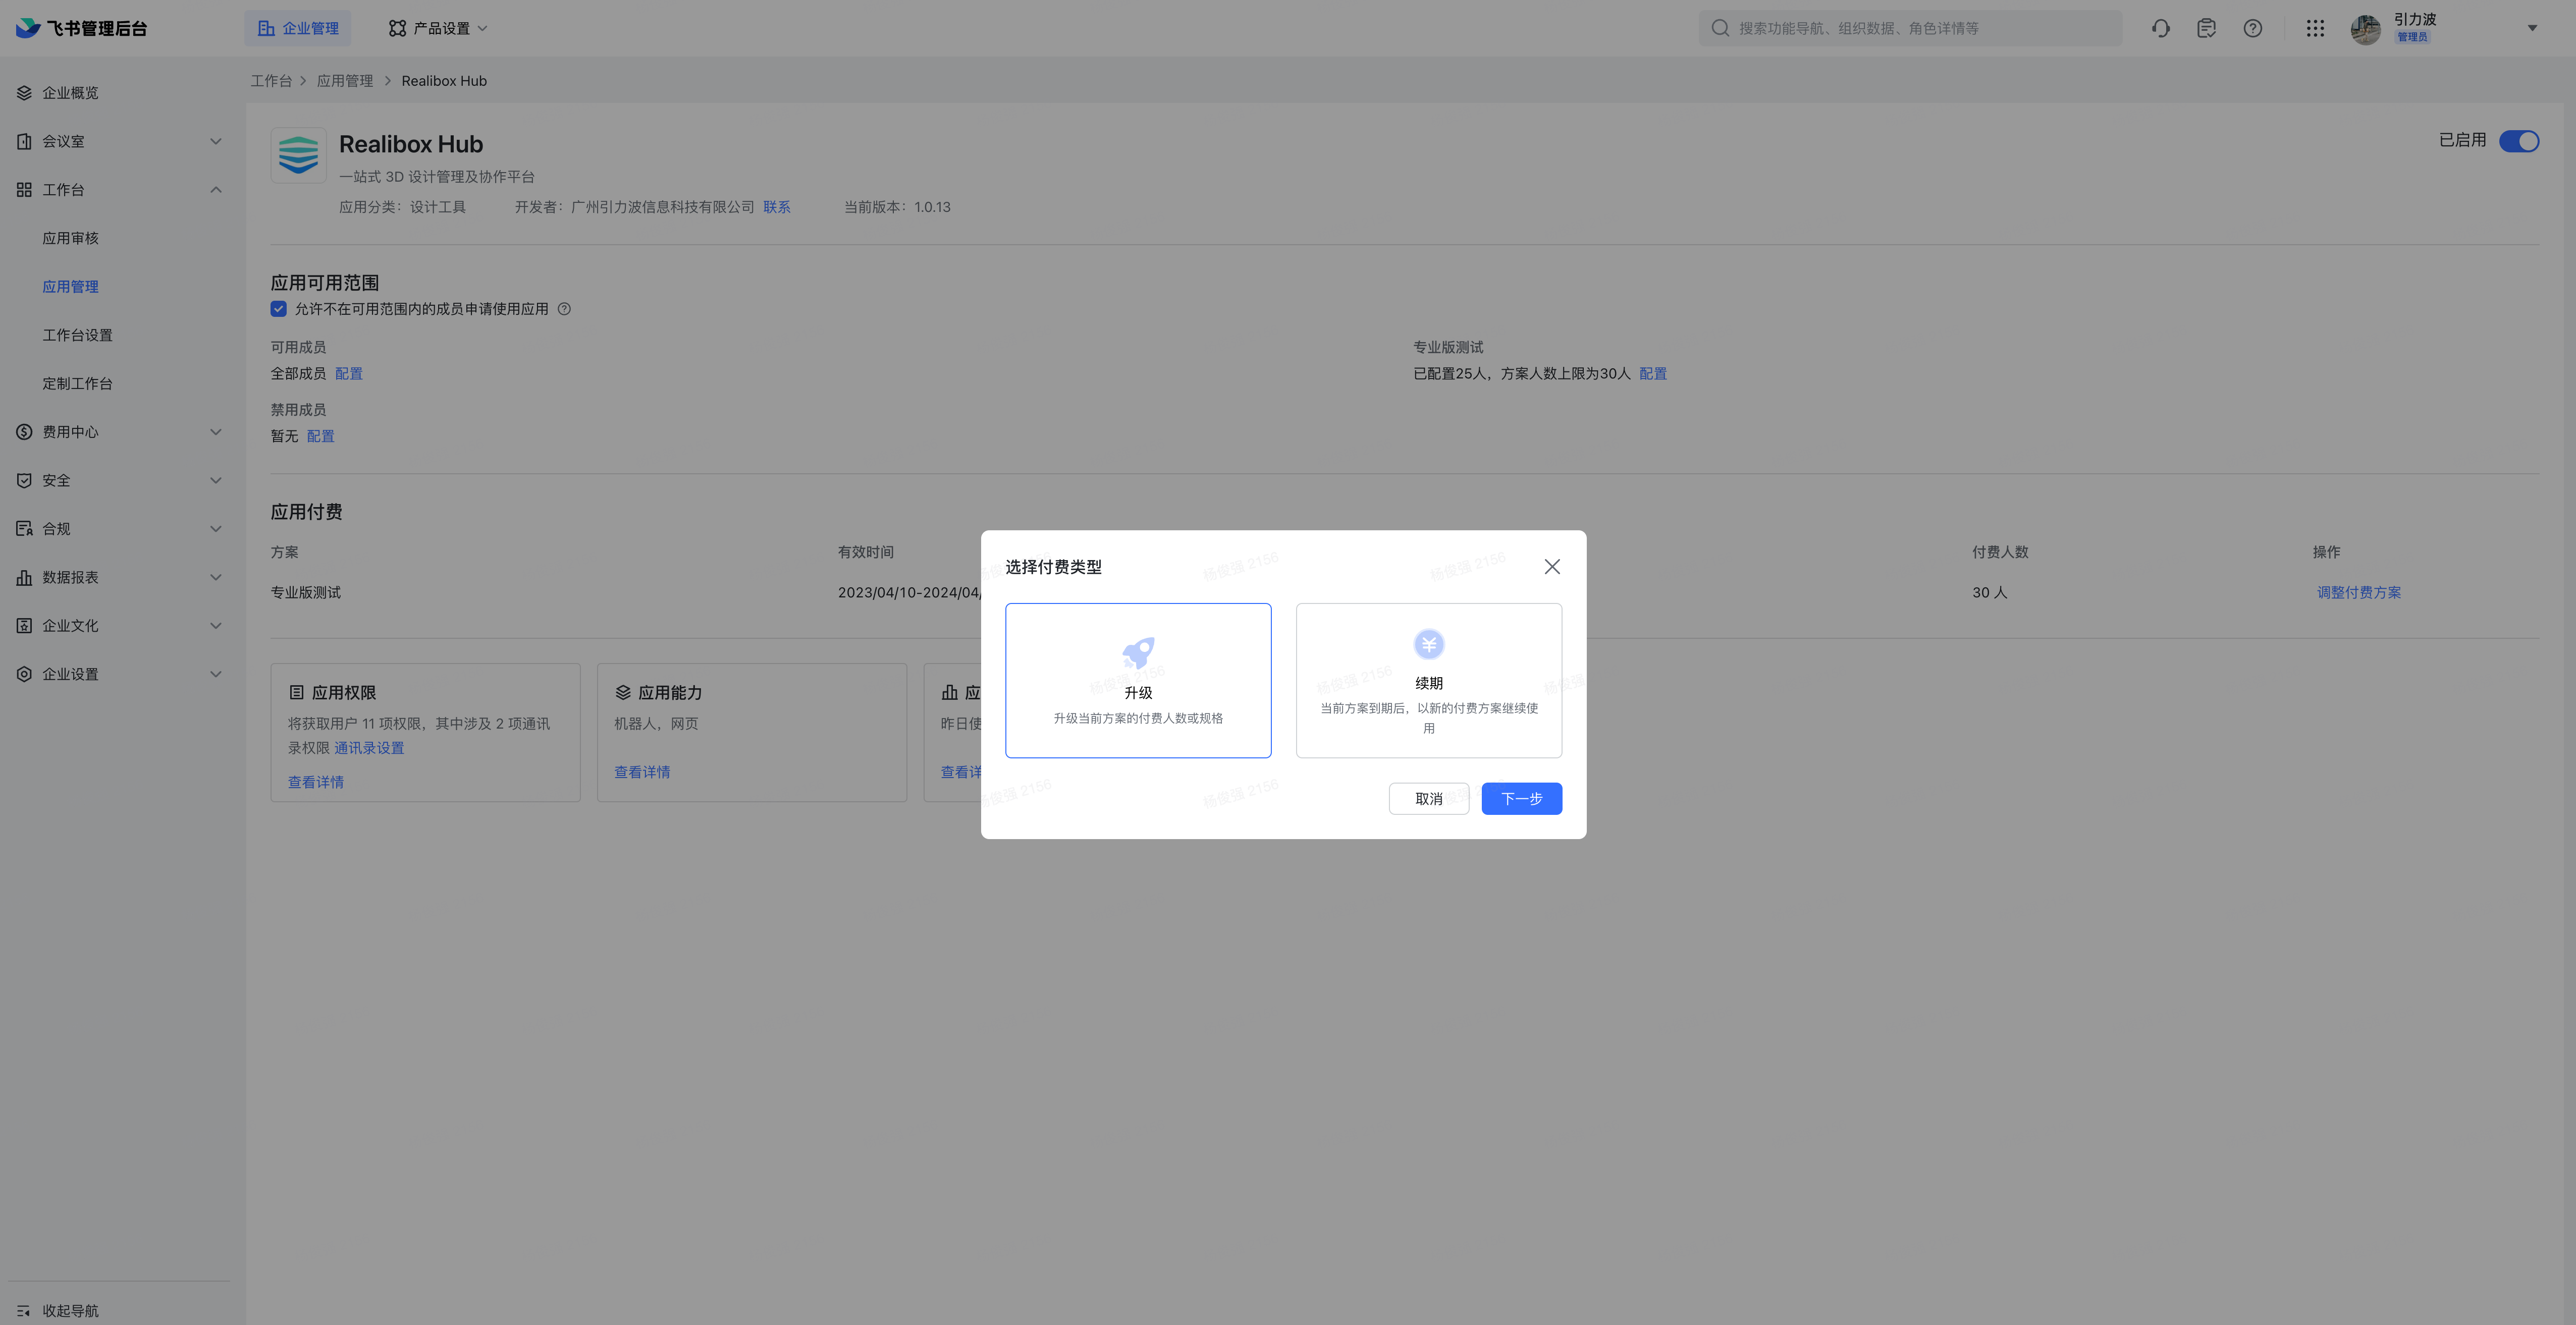Go to 企业概览 page

point(70,93)
